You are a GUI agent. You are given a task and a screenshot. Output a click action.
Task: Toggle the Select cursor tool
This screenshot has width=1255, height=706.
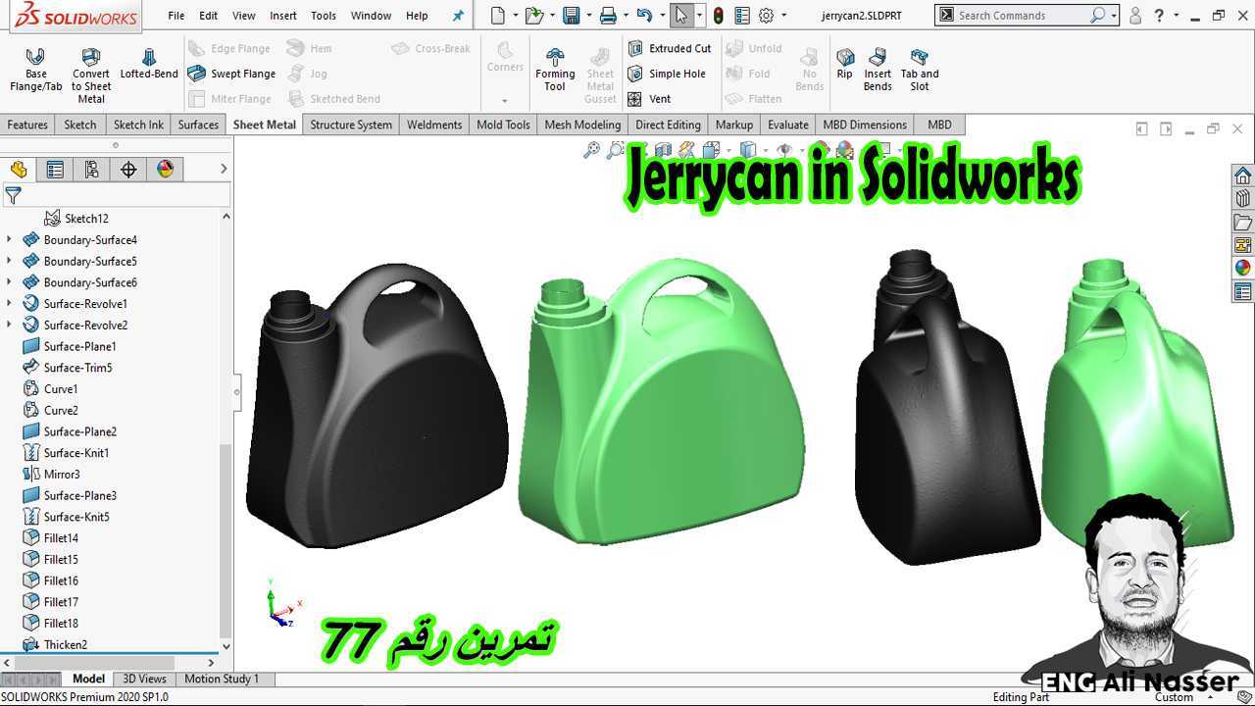click(681, 15)
